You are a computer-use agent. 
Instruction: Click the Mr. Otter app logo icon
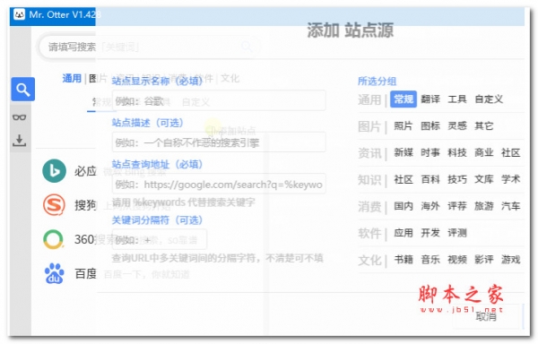click(x=19, y=14)
